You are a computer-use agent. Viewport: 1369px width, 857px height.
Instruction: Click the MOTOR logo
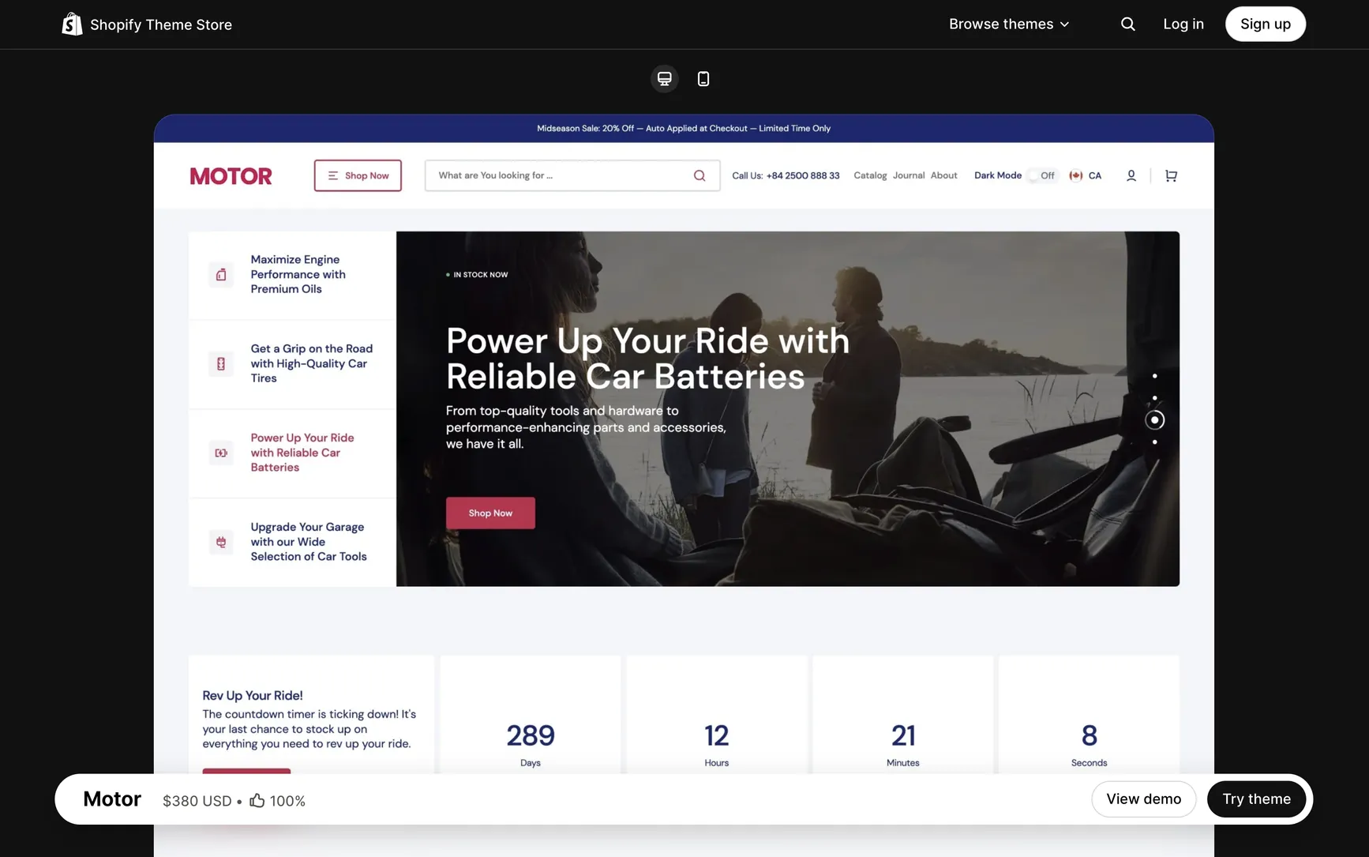(231, 176)
